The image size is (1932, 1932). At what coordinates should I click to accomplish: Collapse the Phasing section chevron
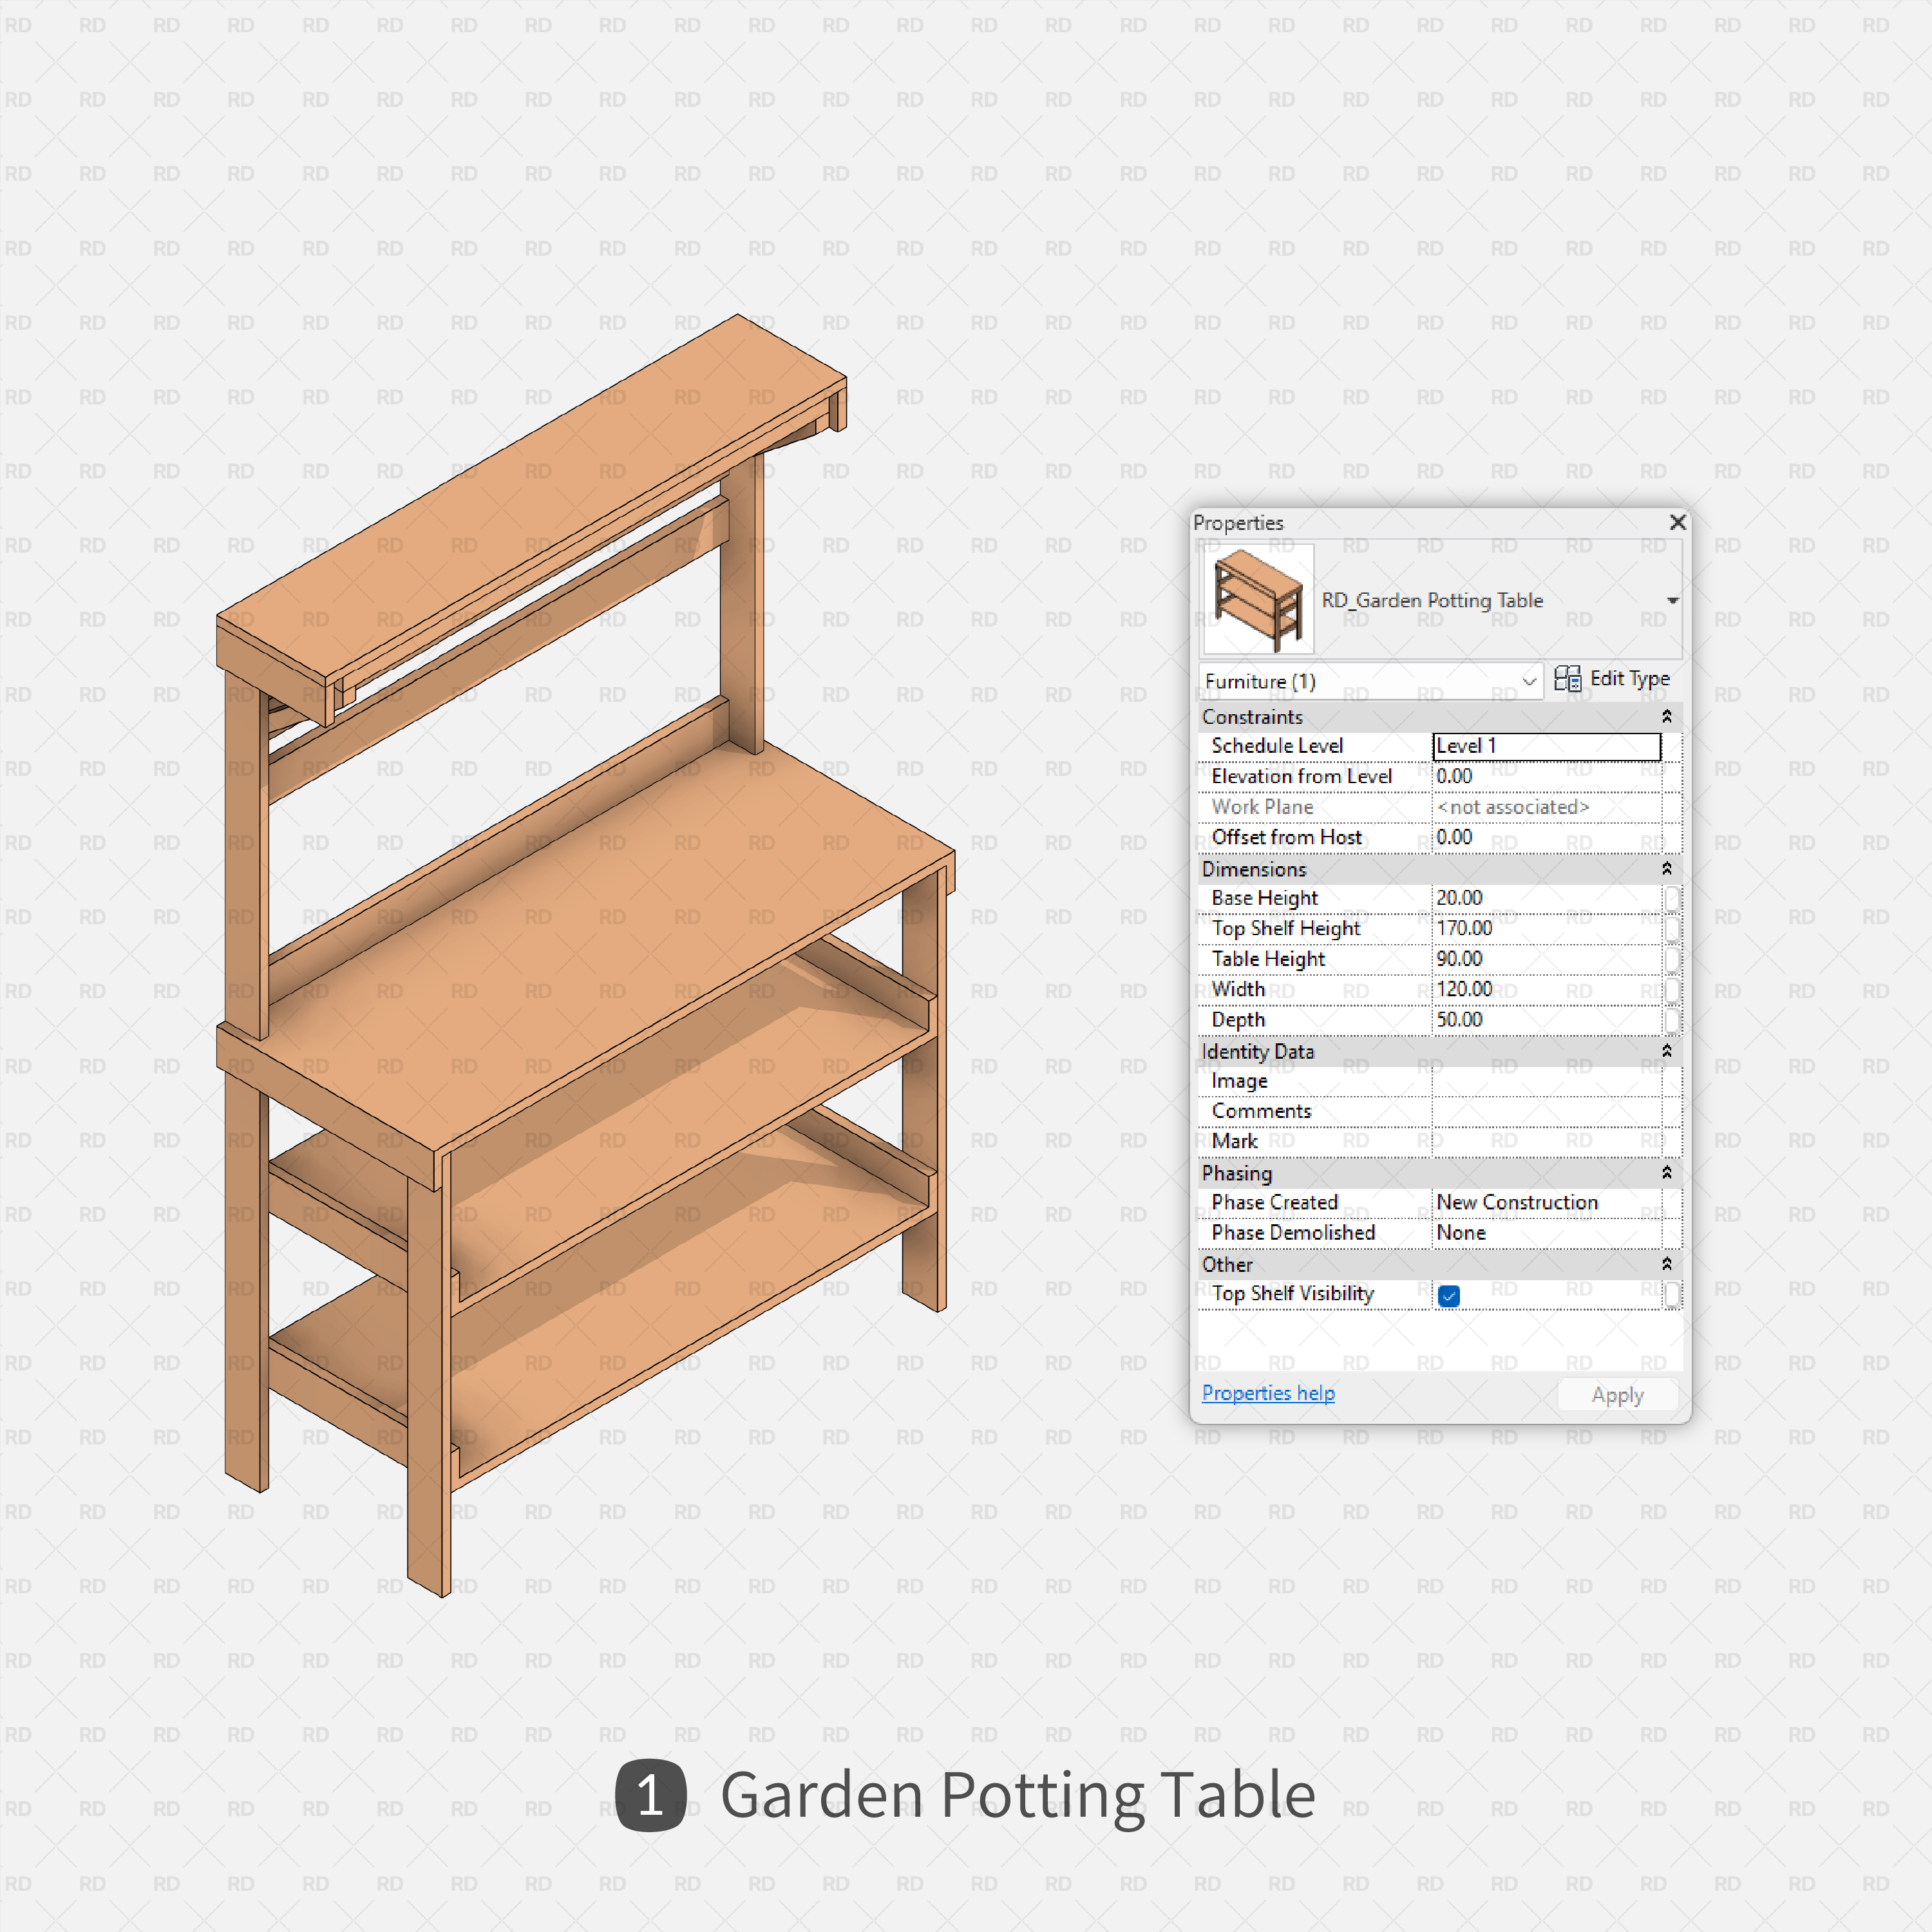coord(1666,1172)
